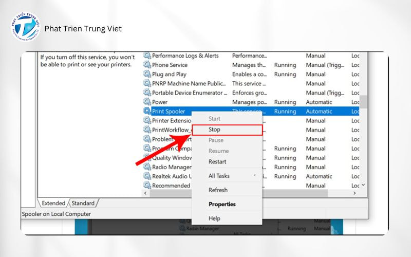Click the vertical scrollbar down arrow

[363, 185]
